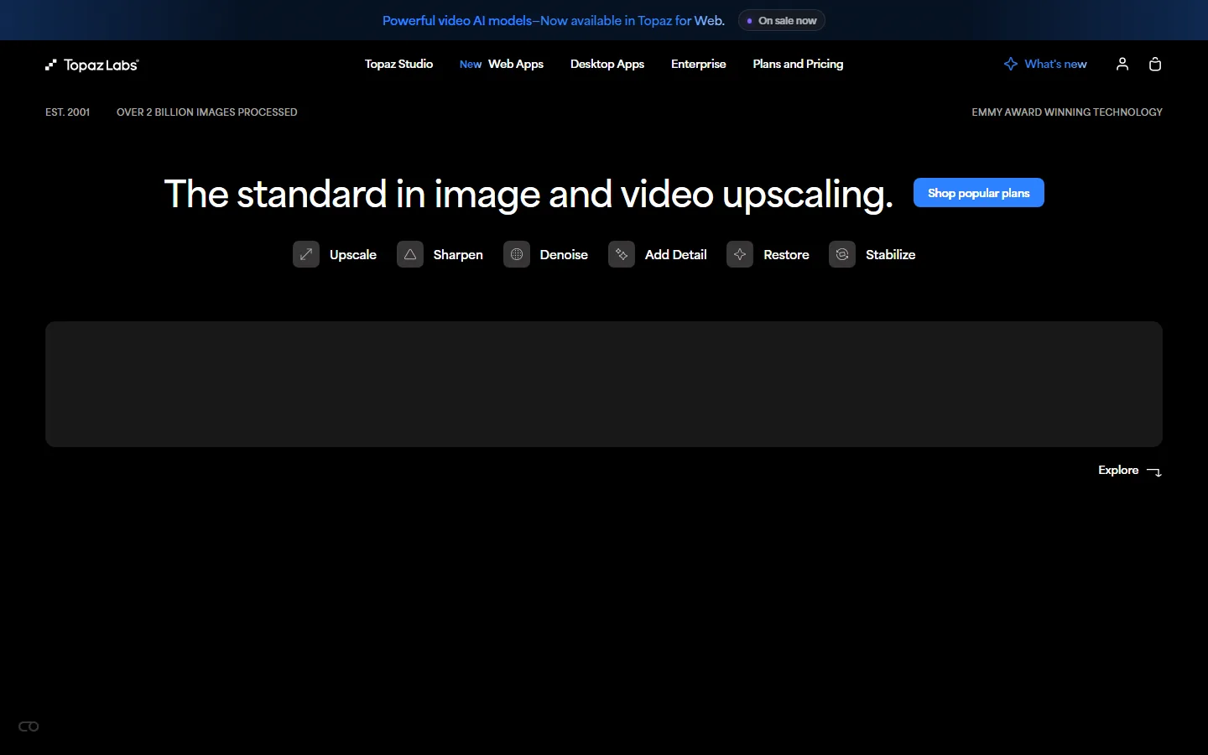
Task: Click the Add Detail label
Action: (x=676, y=254)
